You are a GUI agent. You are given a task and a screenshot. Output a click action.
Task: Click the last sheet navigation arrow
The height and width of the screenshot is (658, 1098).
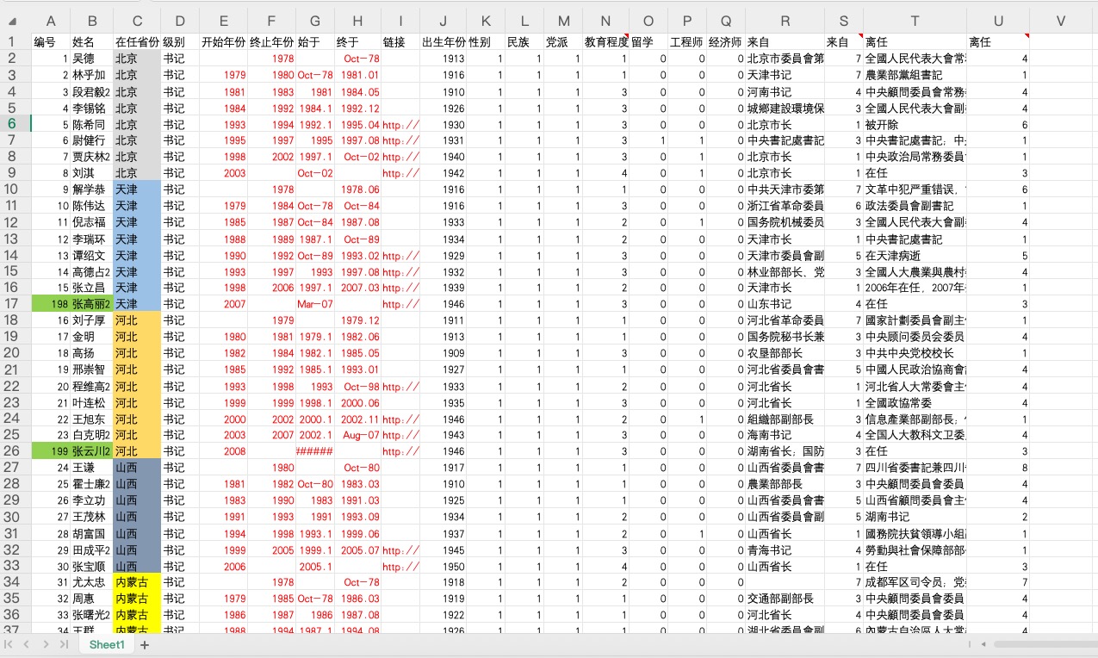click(64, 644)
